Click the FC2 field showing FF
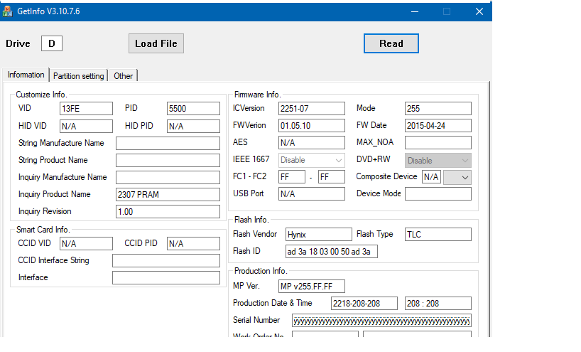The width and height of the screenshot is (581, 352). click(x=331, y=176)
